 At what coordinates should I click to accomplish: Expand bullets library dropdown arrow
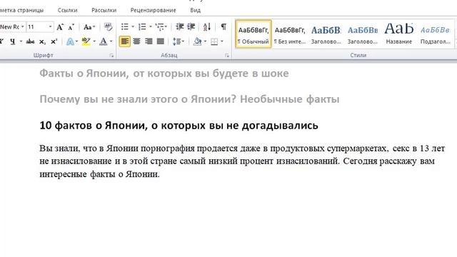(x=133, y=27)
